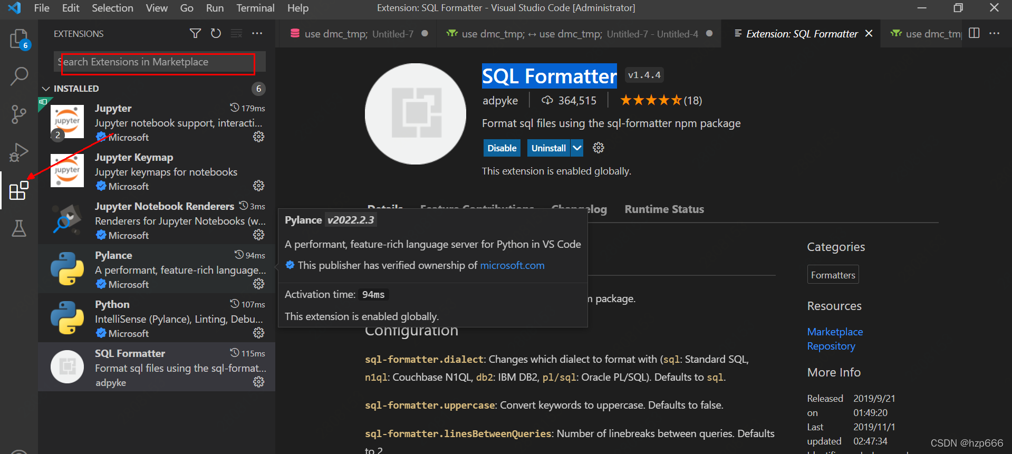The height and width of the screenshot is (454, 1012).
Task: Disable the SQL Formatter extension
Action: [x=502, y=148]
